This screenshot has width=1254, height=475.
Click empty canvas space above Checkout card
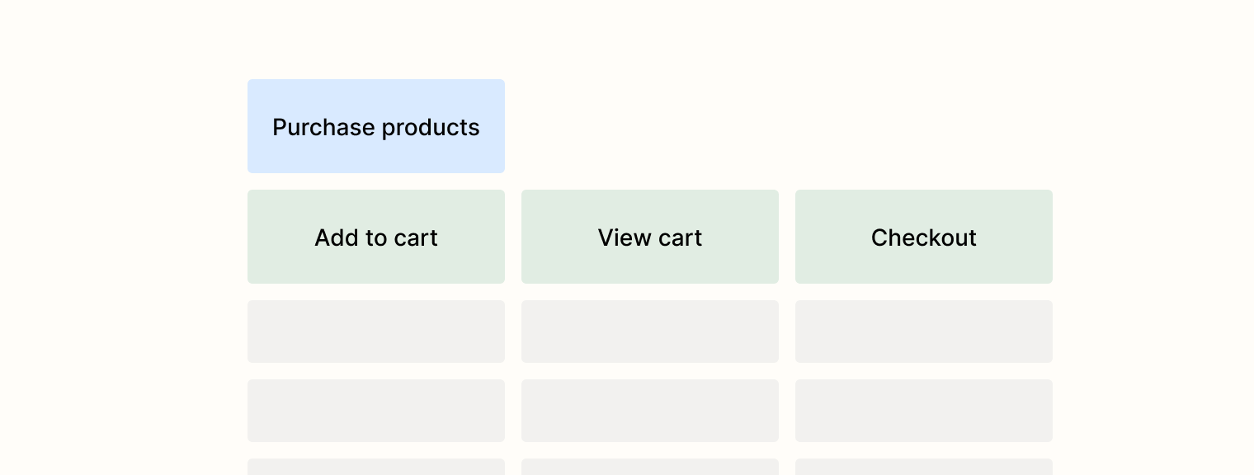[x=924, y=126]
